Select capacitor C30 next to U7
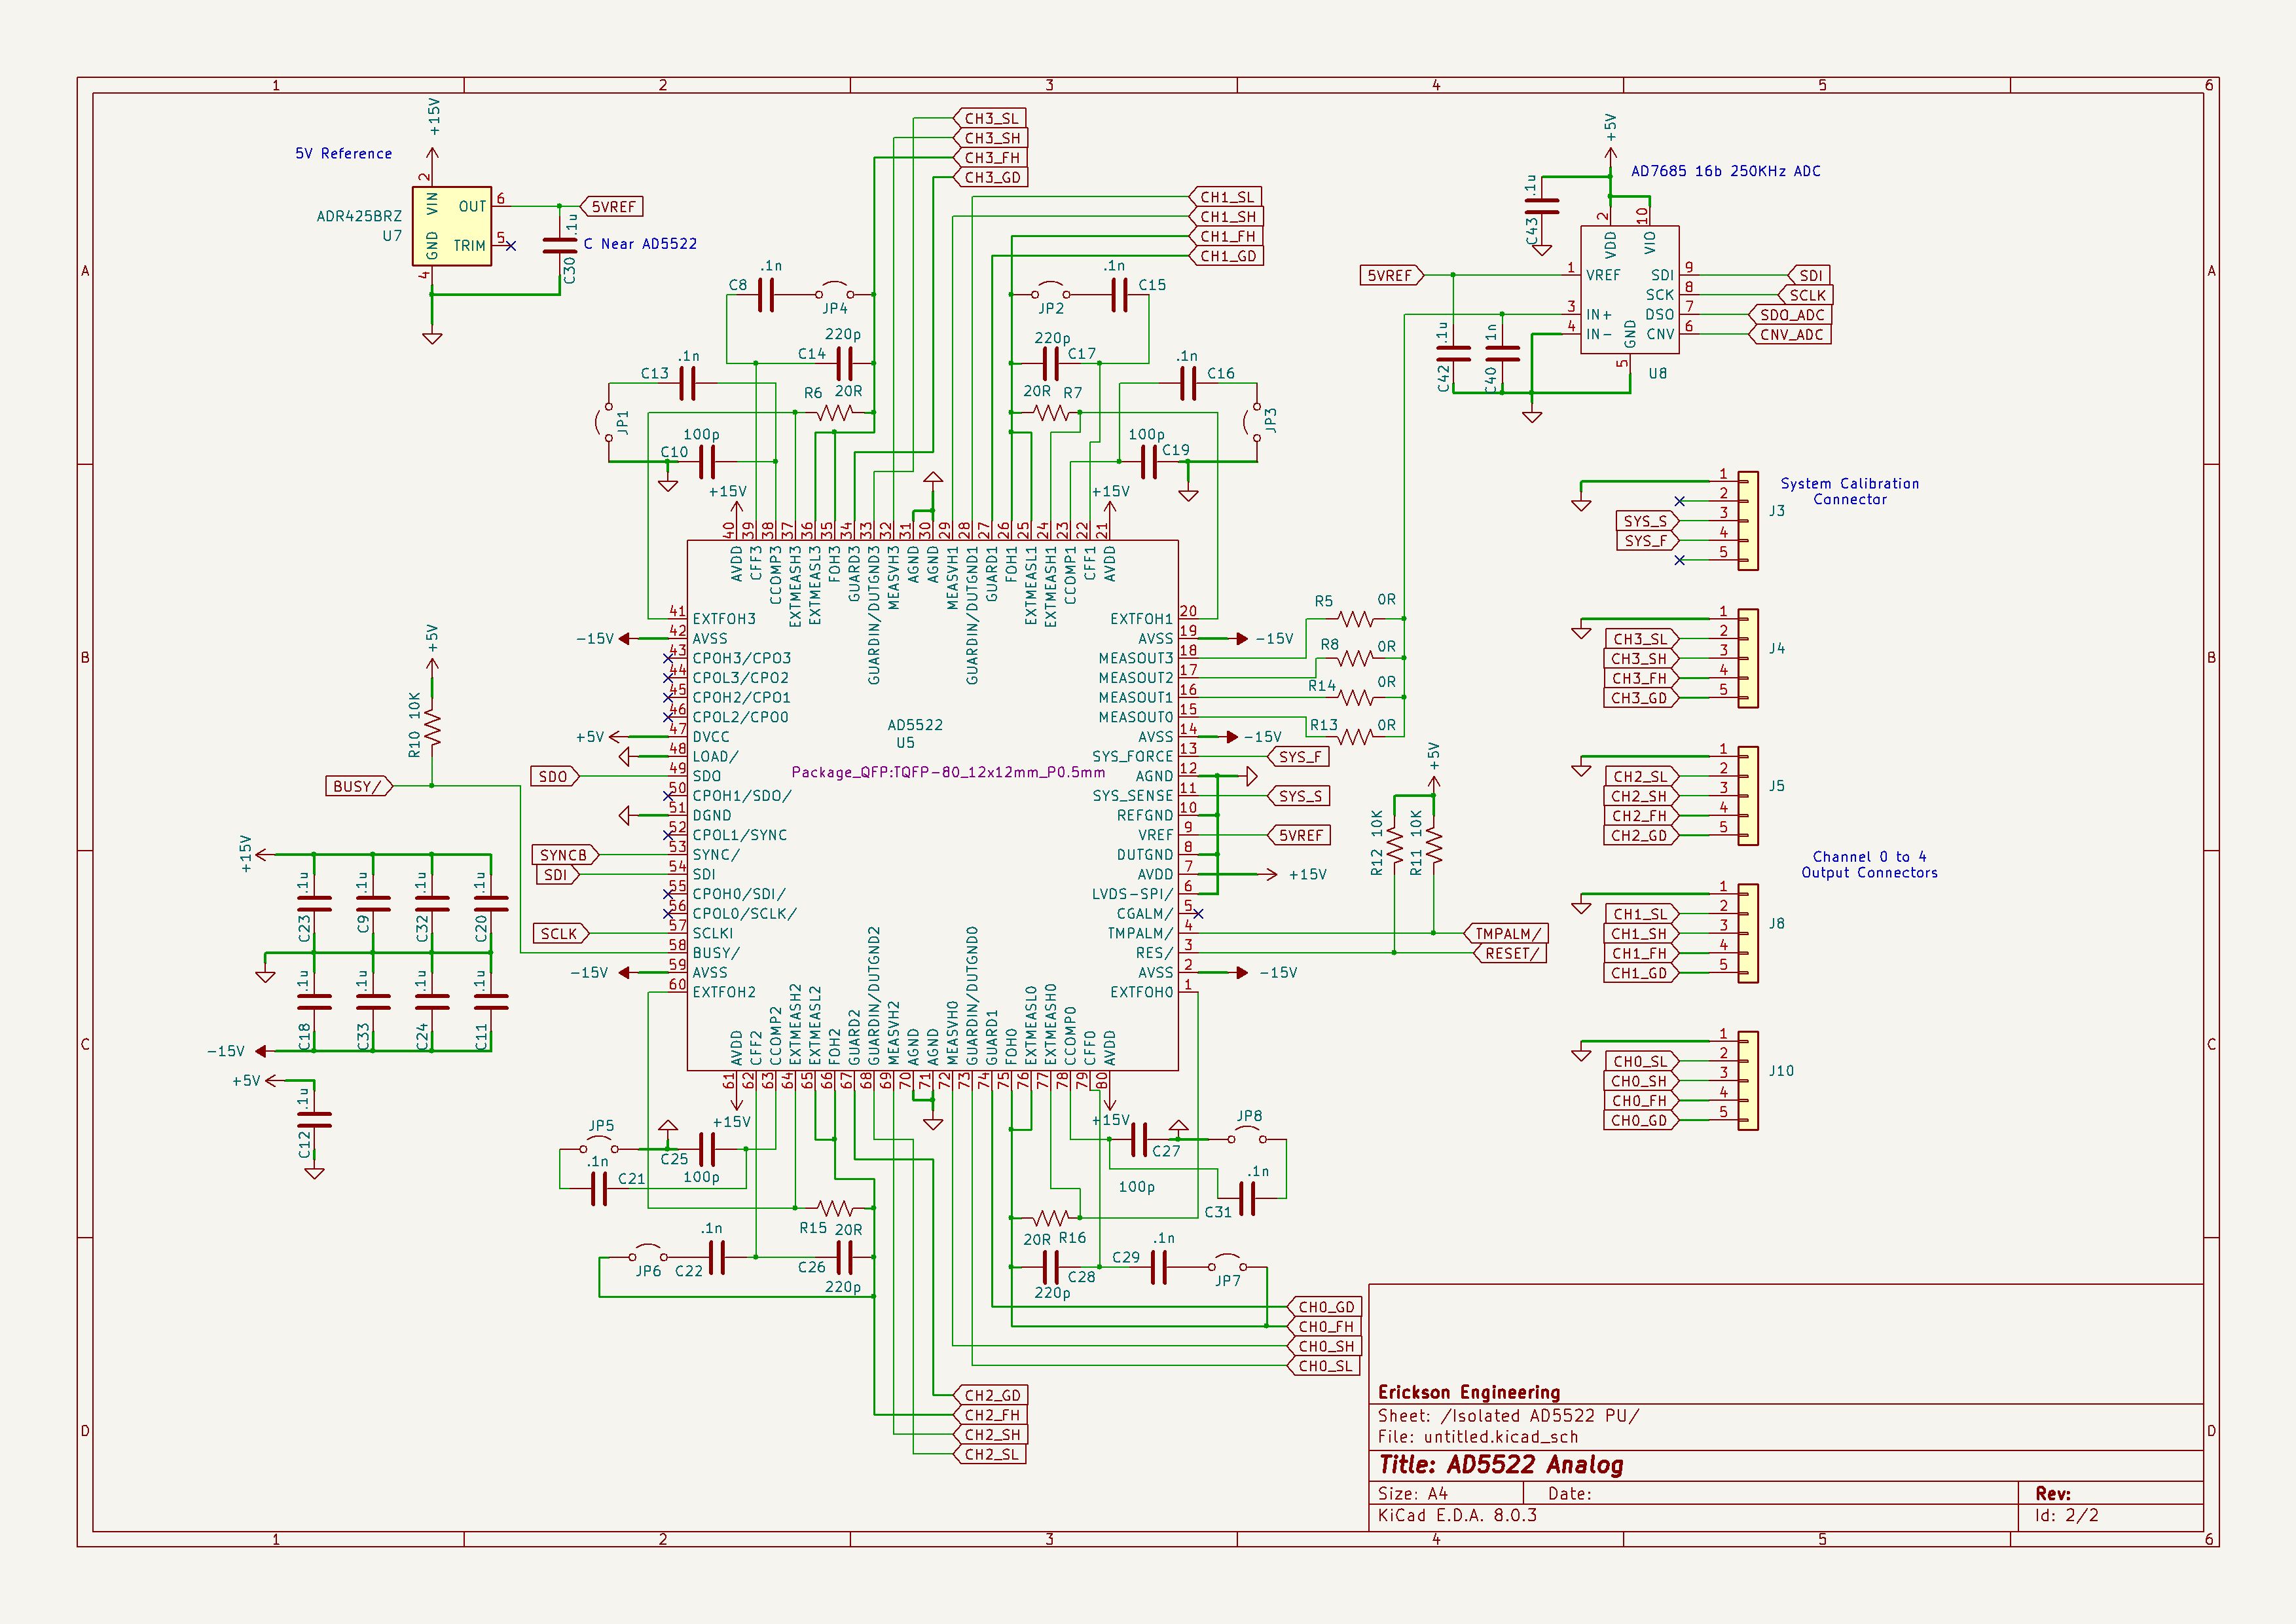 click(560, 246)
